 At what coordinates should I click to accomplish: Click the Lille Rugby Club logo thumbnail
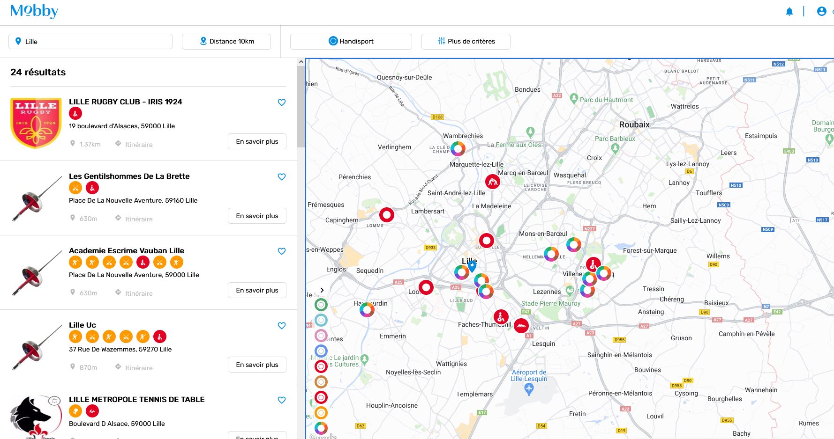36,123
